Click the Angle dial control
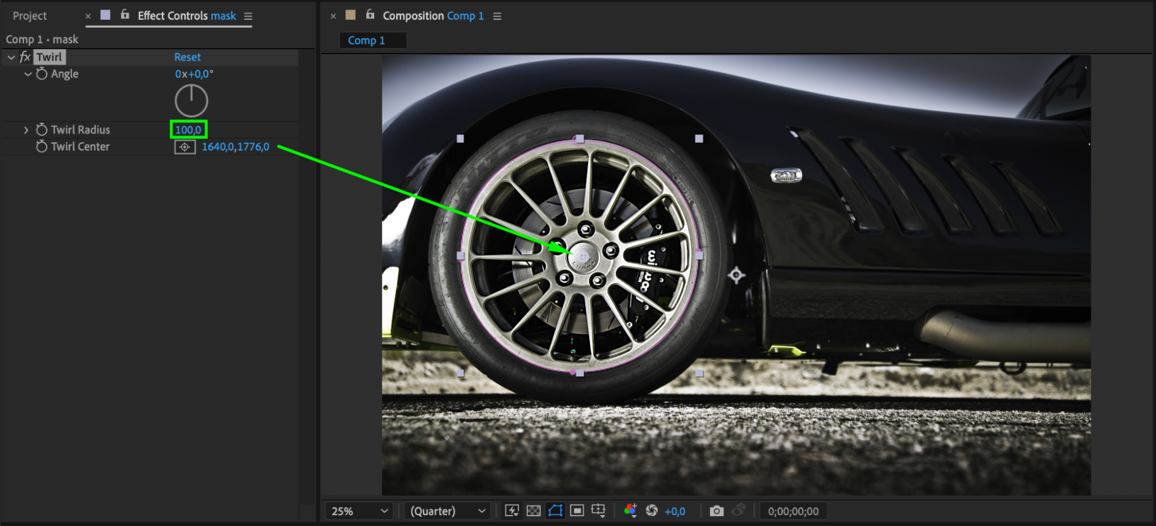 [x=191, y=101]
